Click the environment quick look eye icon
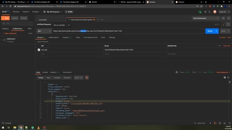The width and height of the screenshot is (232, 130). point(223,18)
